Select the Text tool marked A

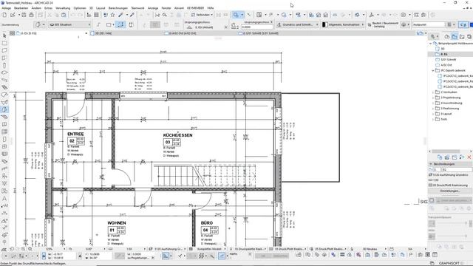(x=4, y=199)
